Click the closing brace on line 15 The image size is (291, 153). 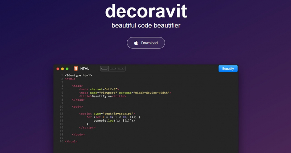coord(87,124)
